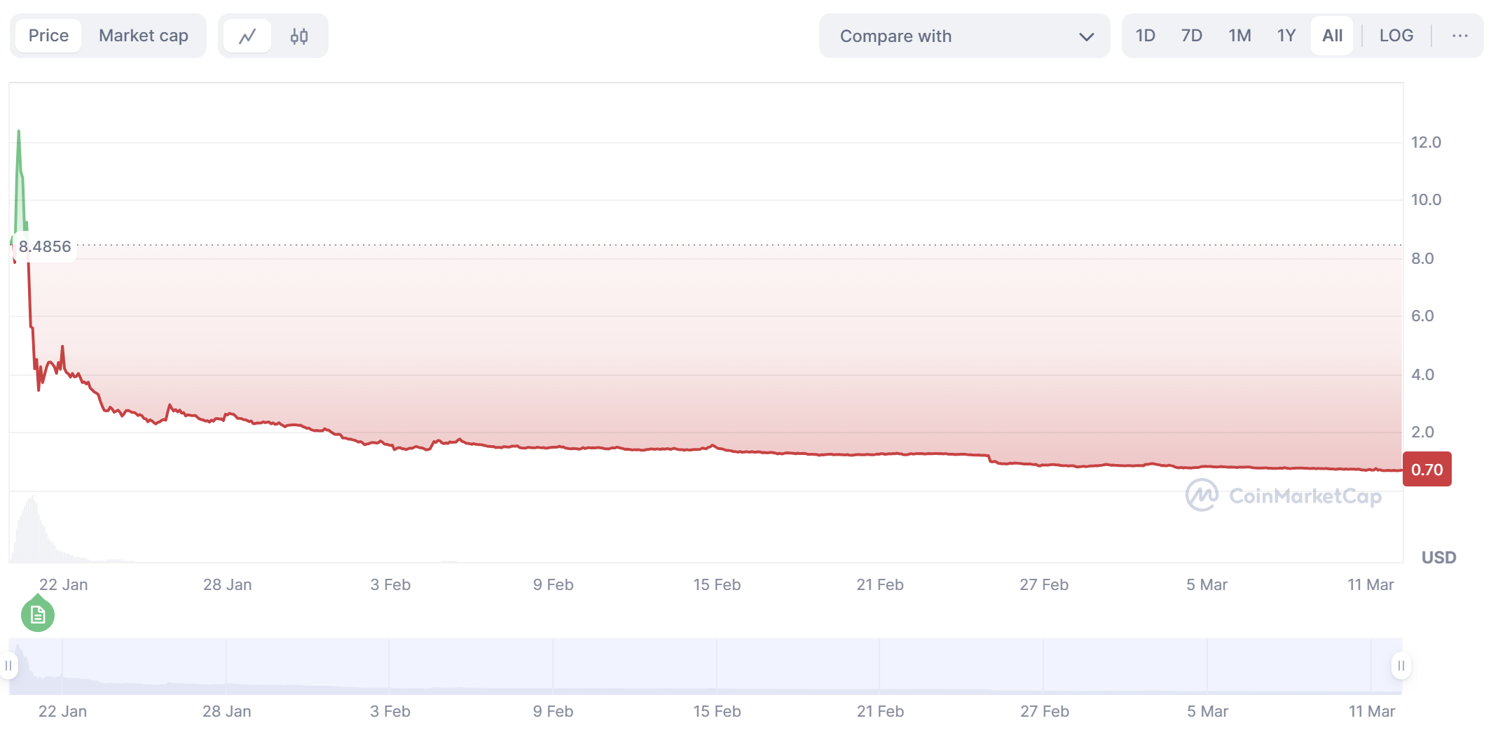
Task: Grab the left range slider handle
Action: point(8,666)
